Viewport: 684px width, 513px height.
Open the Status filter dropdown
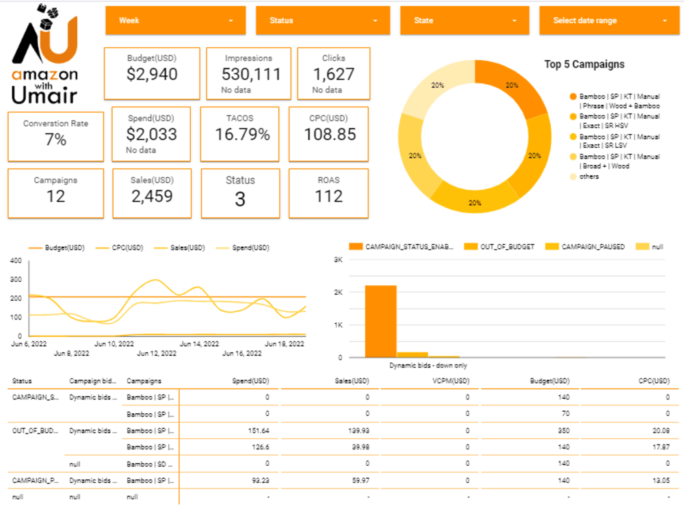(323, 21)
